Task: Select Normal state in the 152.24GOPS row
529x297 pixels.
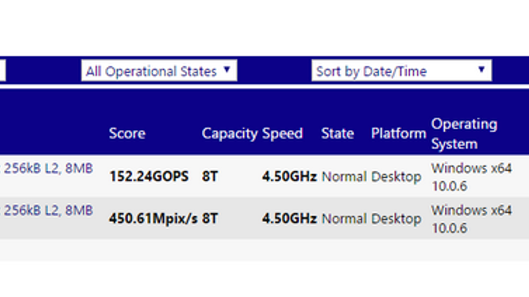Action: (344, 177)
